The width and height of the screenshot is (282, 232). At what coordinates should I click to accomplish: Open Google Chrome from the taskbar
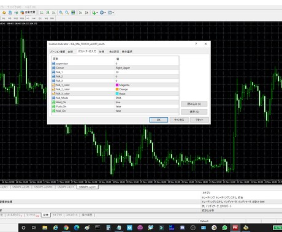pos(66,228)
